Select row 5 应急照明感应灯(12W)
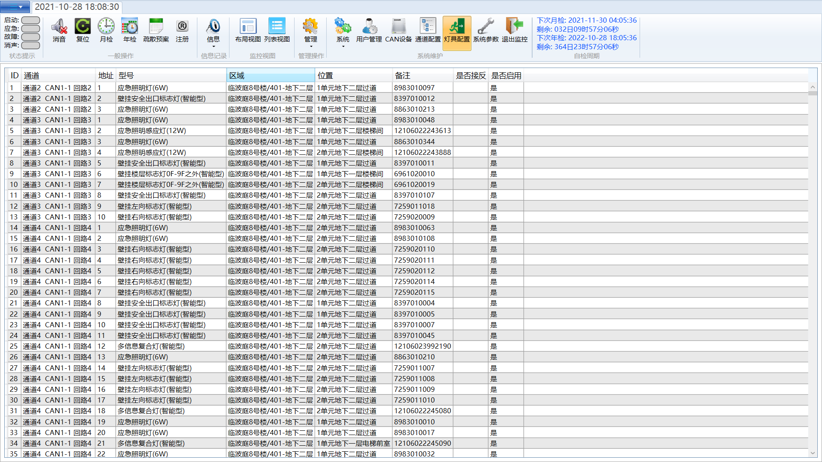 (x=152, y=131)
